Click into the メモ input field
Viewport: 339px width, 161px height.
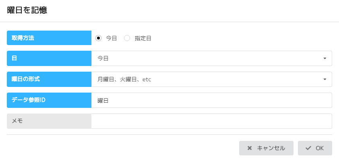[x=211, y=121]
